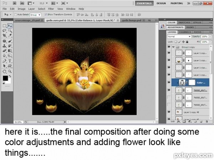The width and height of the screenshot is (214, 160).
Task: Add a layer style via fx icon
Action: click(x=179, y=122)
